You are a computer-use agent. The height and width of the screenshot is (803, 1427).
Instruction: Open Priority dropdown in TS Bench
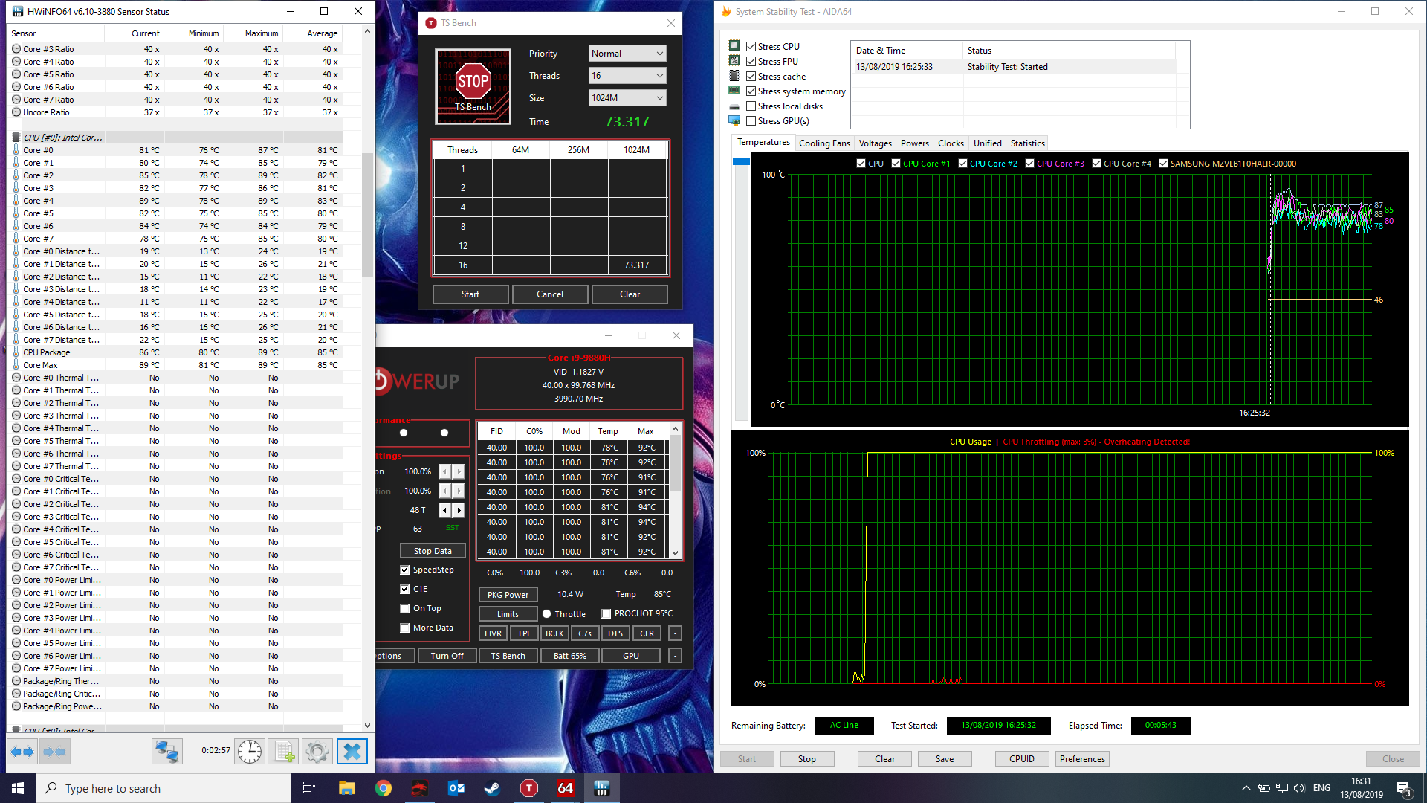[x=627, y=54]
